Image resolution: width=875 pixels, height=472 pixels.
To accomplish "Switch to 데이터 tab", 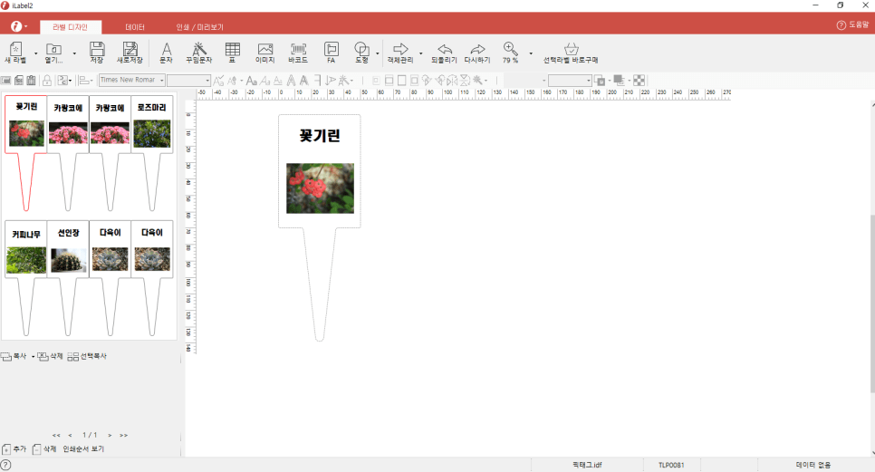I will 134,27.
